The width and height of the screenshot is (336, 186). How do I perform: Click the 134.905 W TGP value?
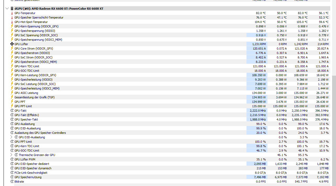(259, 97)
